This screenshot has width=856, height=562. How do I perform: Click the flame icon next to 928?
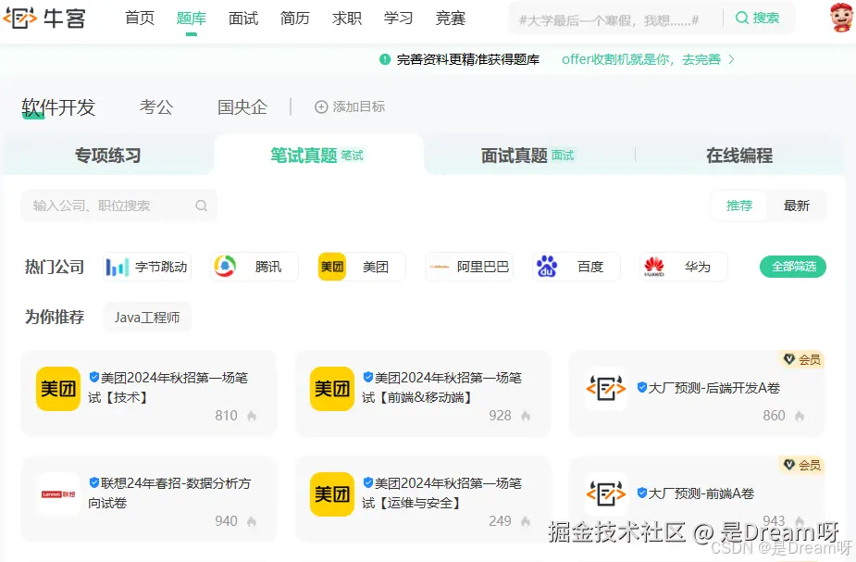[x=526, y=416]
